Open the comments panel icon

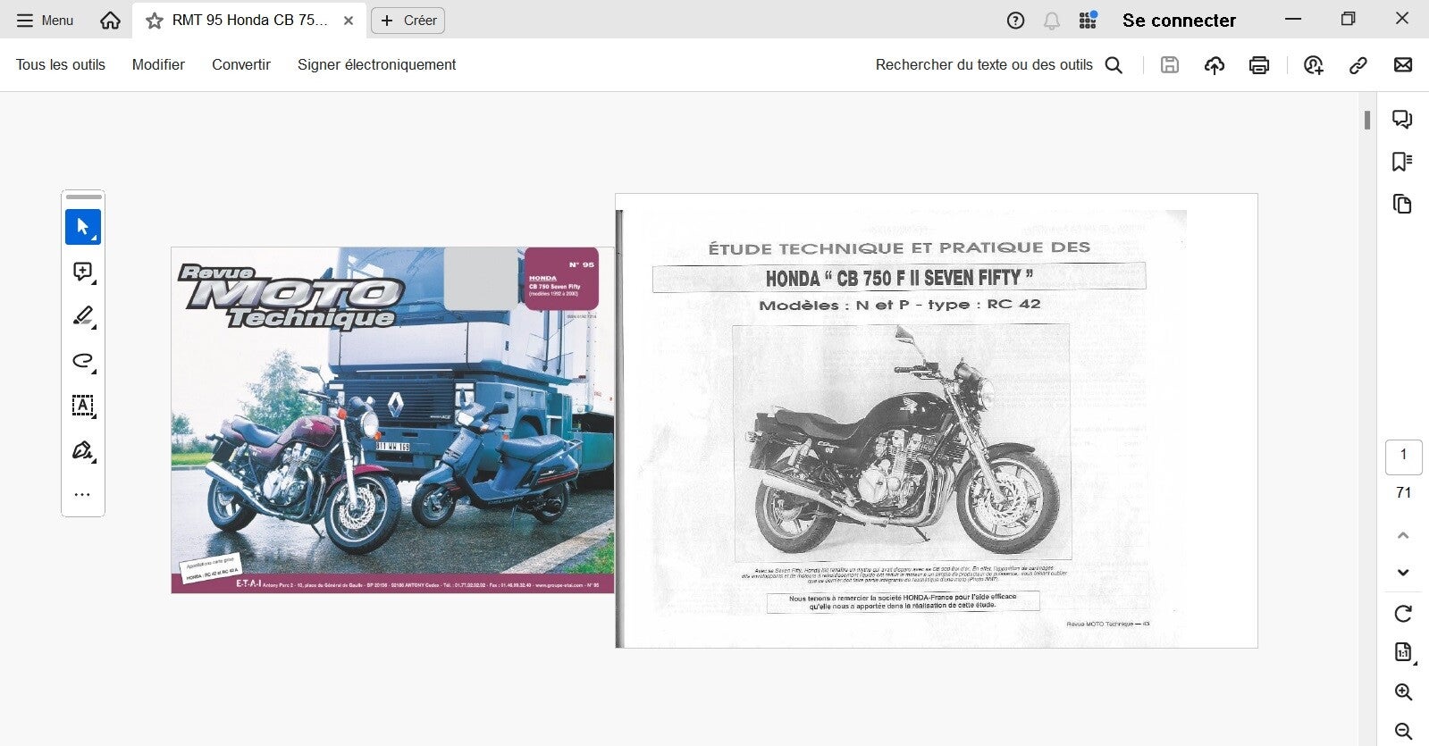click(1402, 120)
